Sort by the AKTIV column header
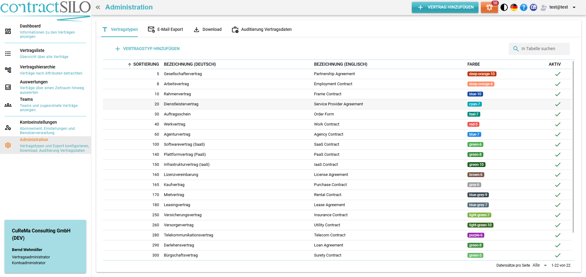This screenshot has width=586, height=277. (555, 64)
